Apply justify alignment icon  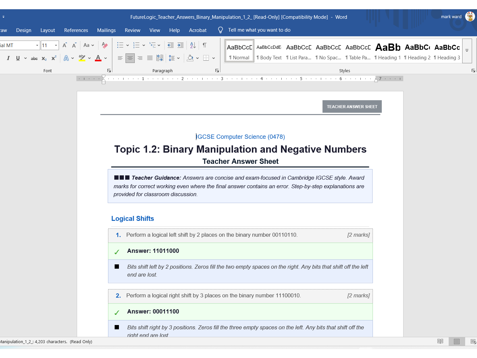[150, 58]
